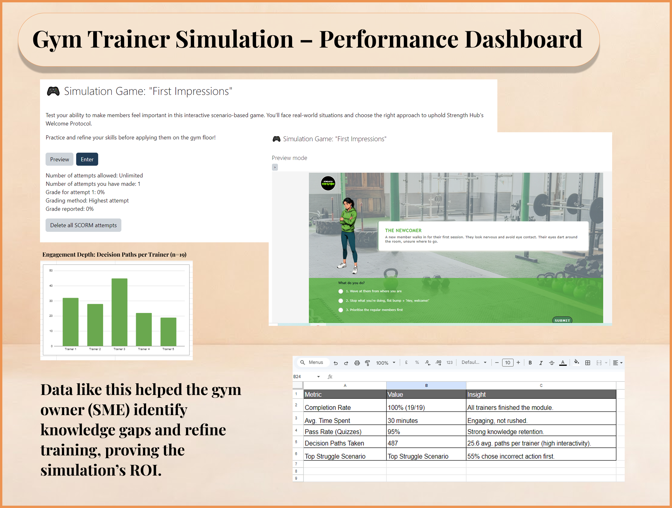672x508 pixels.
Task: Select the Paint format tool
Action: point(368,363)
